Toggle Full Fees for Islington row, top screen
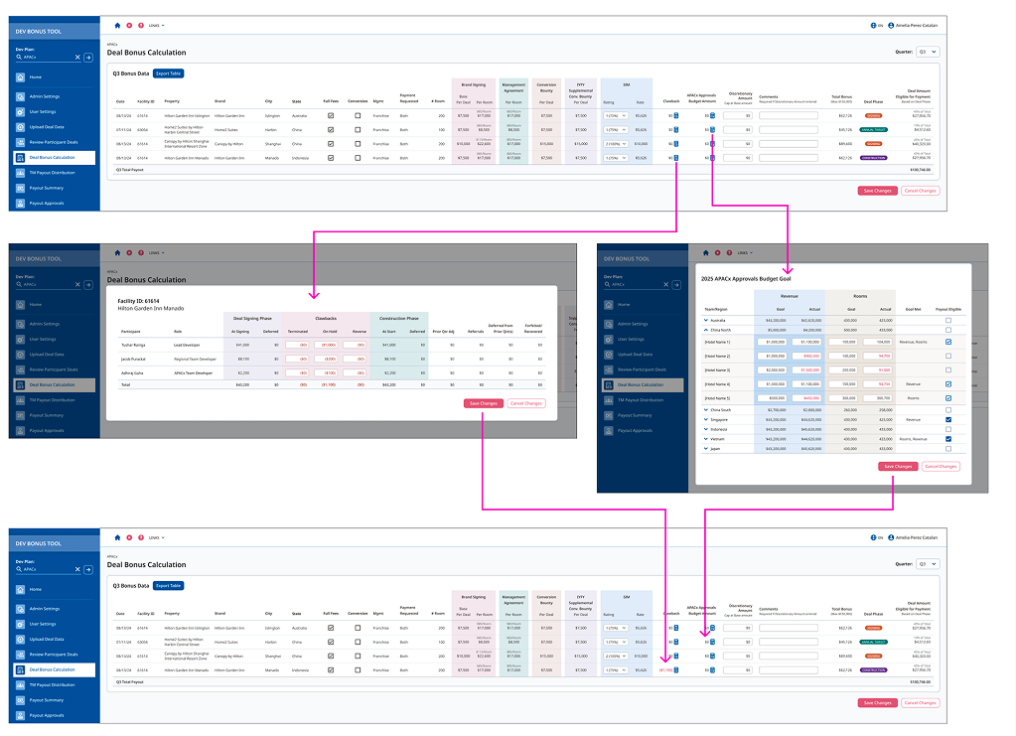This screenshot has height=736, width=1016. coord(331,116)
